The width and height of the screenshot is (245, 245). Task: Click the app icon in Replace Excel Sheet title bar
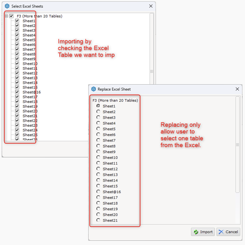[x=93, y=89]
